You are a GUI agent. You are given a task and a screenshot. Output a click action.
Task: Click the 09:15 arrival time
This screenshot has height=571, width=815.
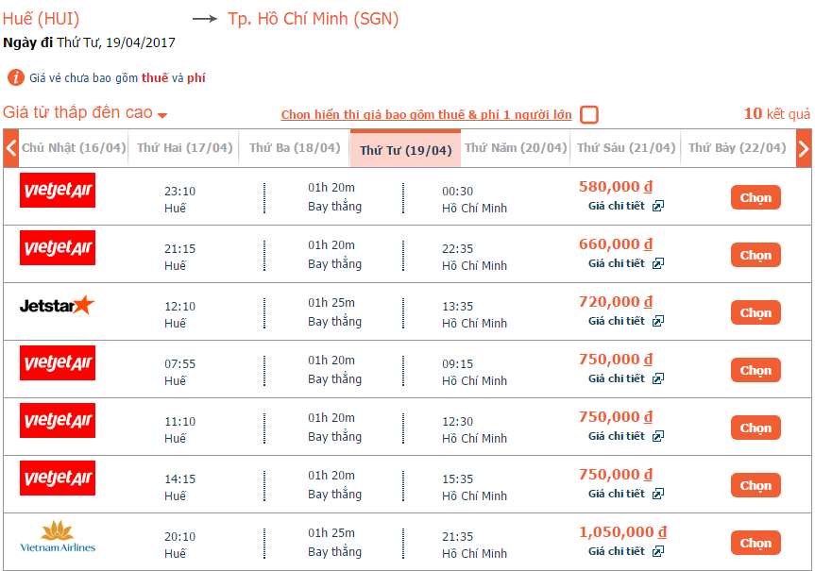[457, 364]
